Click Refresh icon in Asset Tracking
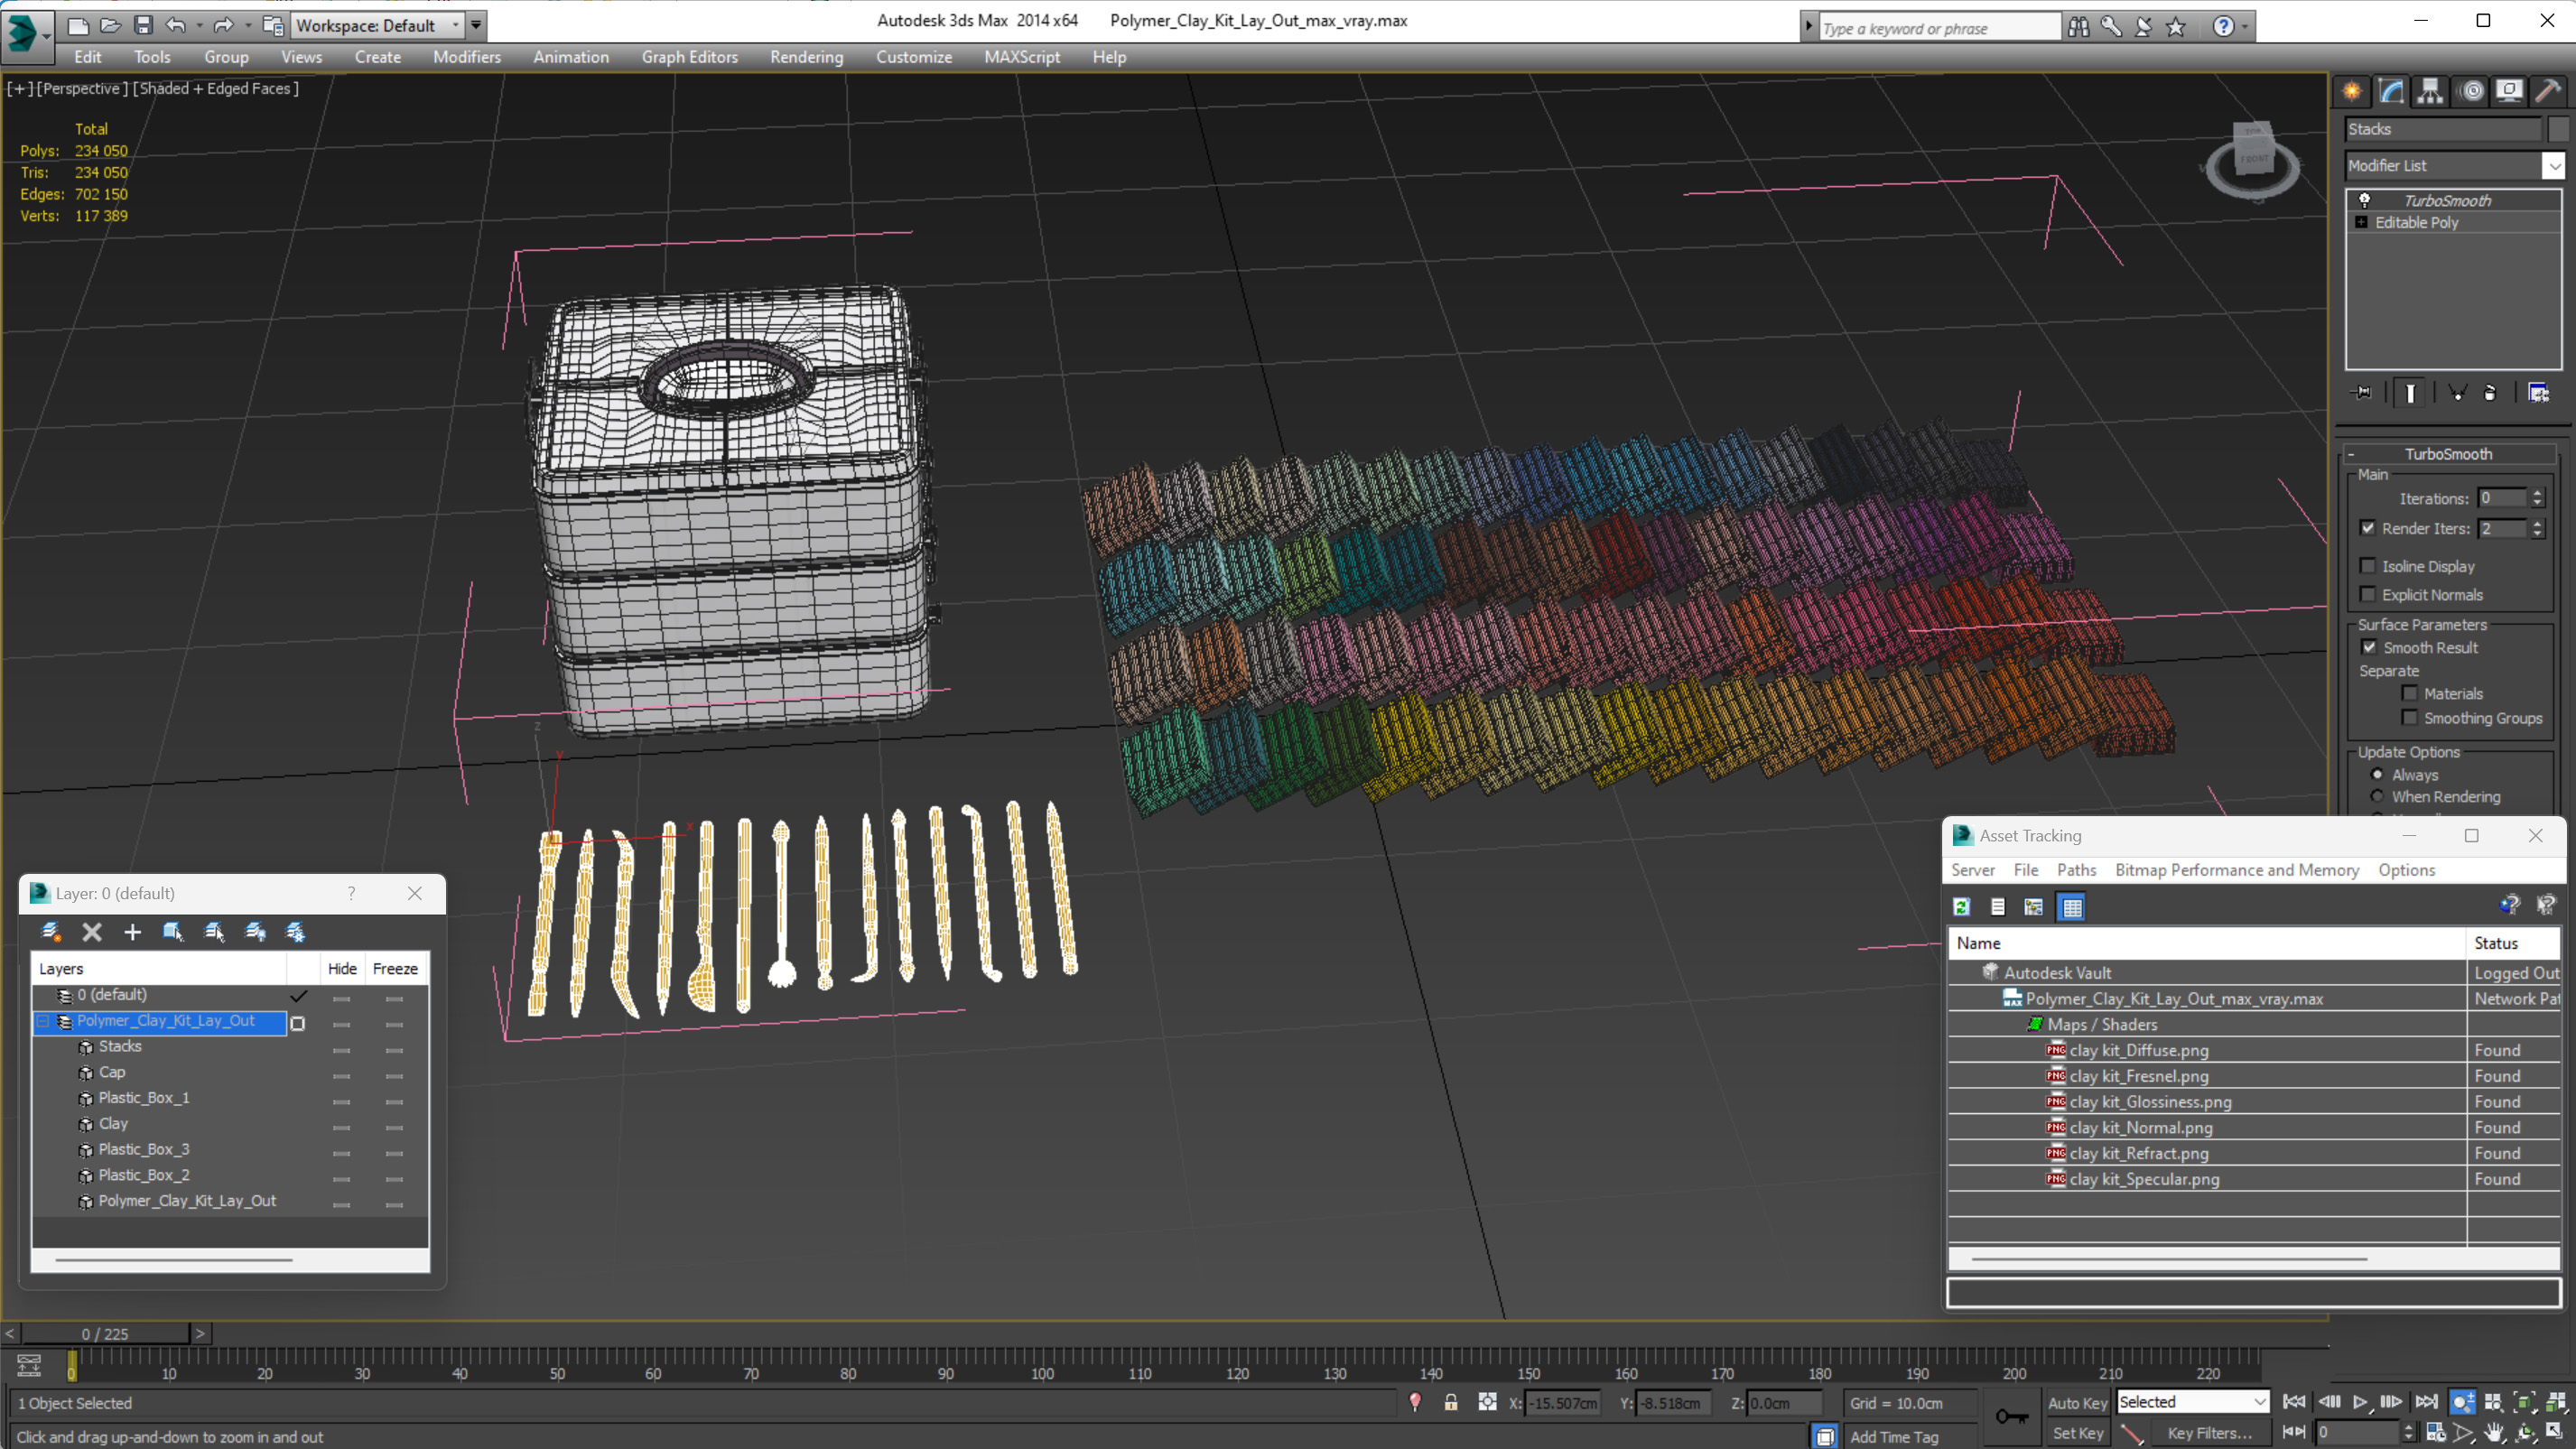The width and height of the screenshot is (2576, 1449). [x=1962, y=906]
